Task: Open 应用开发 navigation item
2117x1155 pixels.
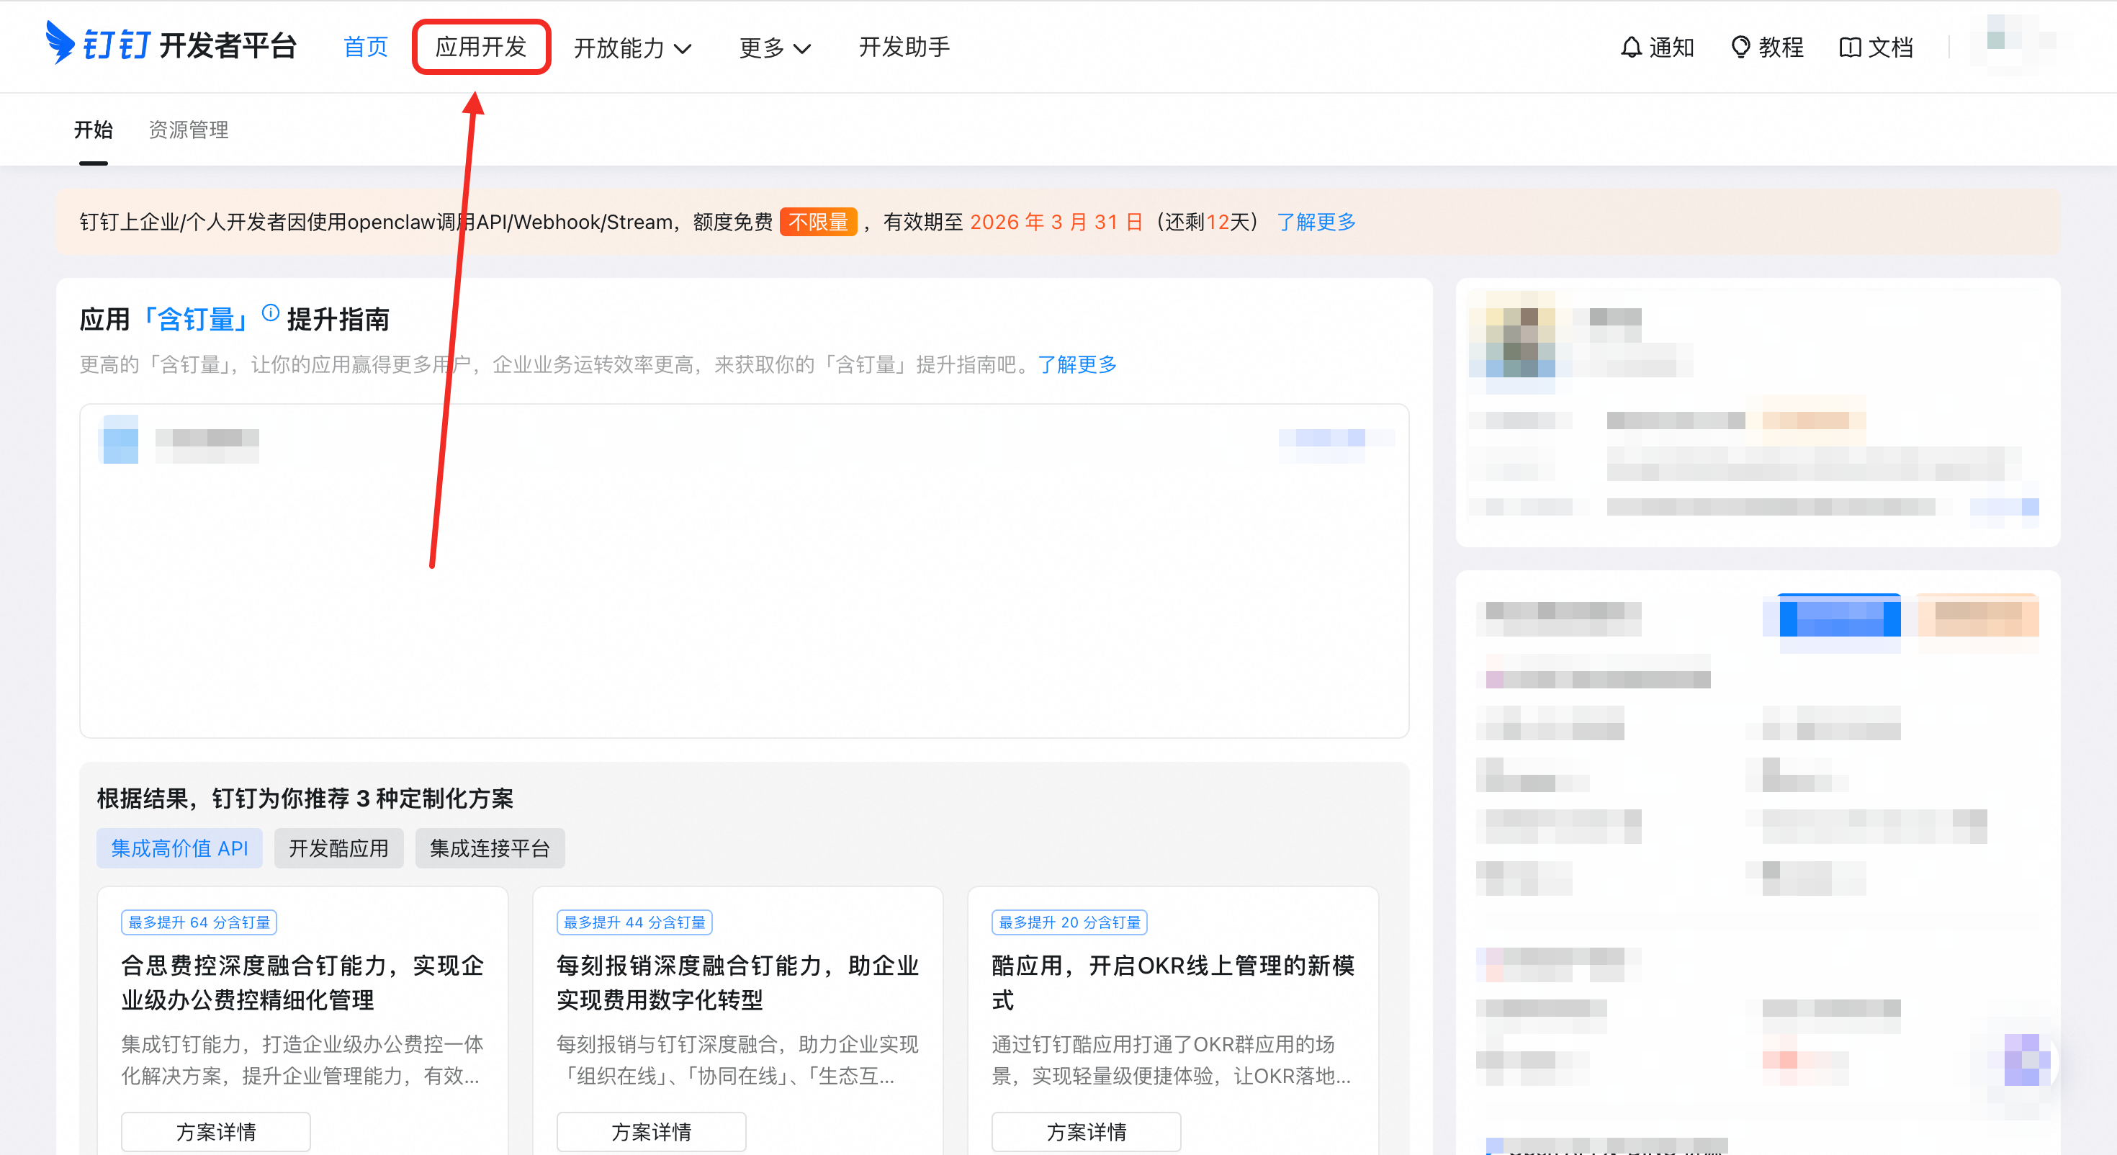Action: coord(481,47)
